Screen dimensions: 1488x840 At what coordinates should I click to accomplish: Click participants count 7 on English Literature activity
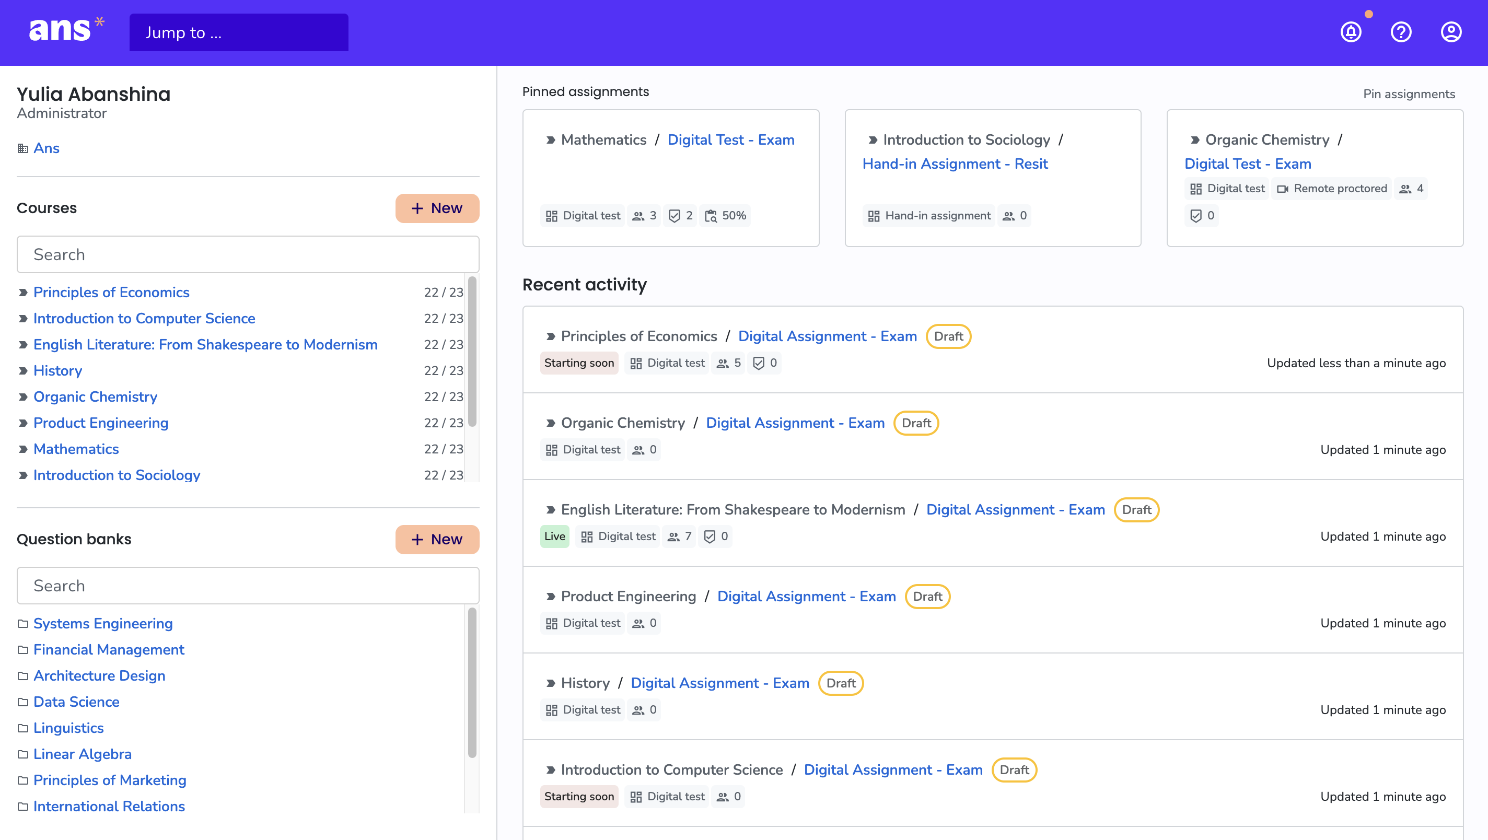pos(679,536)
